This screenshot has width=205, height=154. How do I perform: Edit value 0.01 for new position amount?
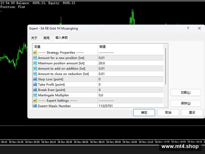point(130,58)
